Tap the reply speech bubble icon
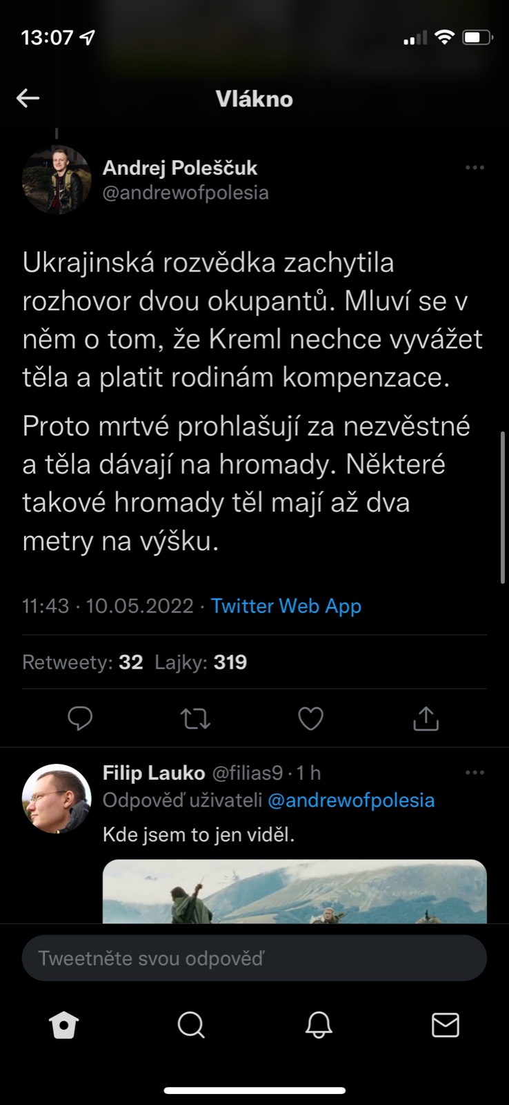The width and height of the screenshot is (509, 1105). click(x=80, y=719)
